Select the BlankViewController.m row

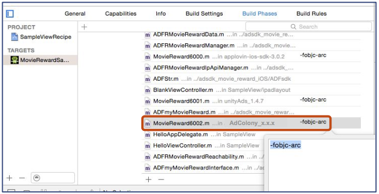tap(251, 90)
